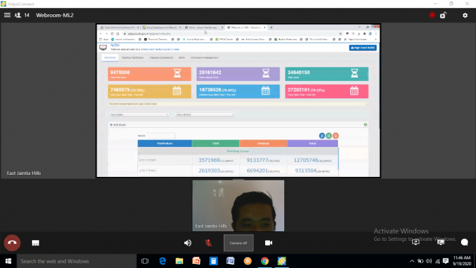Toggle the room lock icon
Screen dimensions: 476x268
coord(443,15)
